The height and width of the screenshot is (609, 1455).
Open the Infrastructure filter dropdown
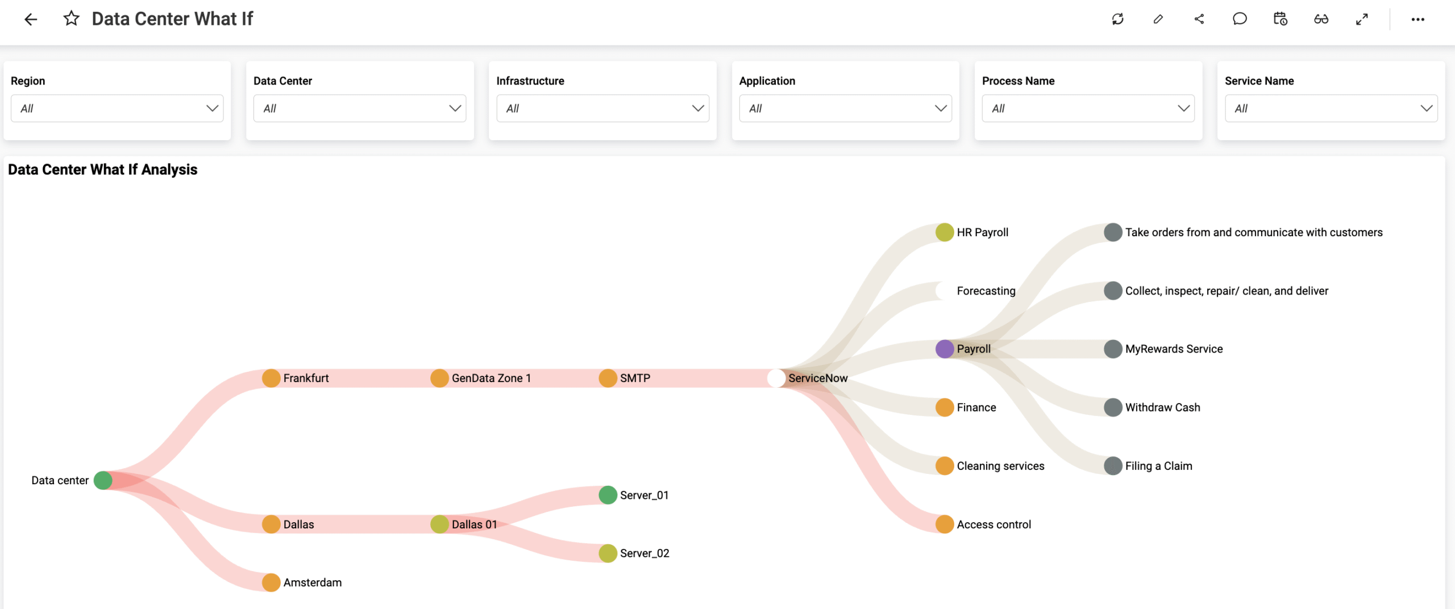[602, 108]
